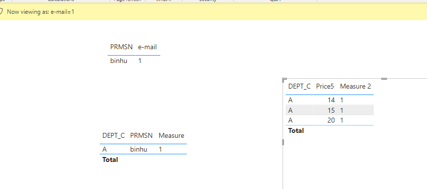Click the Total row below Price5 values

tap(329, 130)
